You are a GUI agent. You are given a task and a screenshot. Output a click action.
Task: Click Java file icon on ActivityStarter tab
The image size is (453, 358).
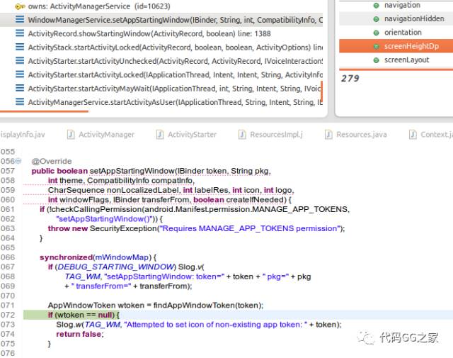click(x=160, y=135)
